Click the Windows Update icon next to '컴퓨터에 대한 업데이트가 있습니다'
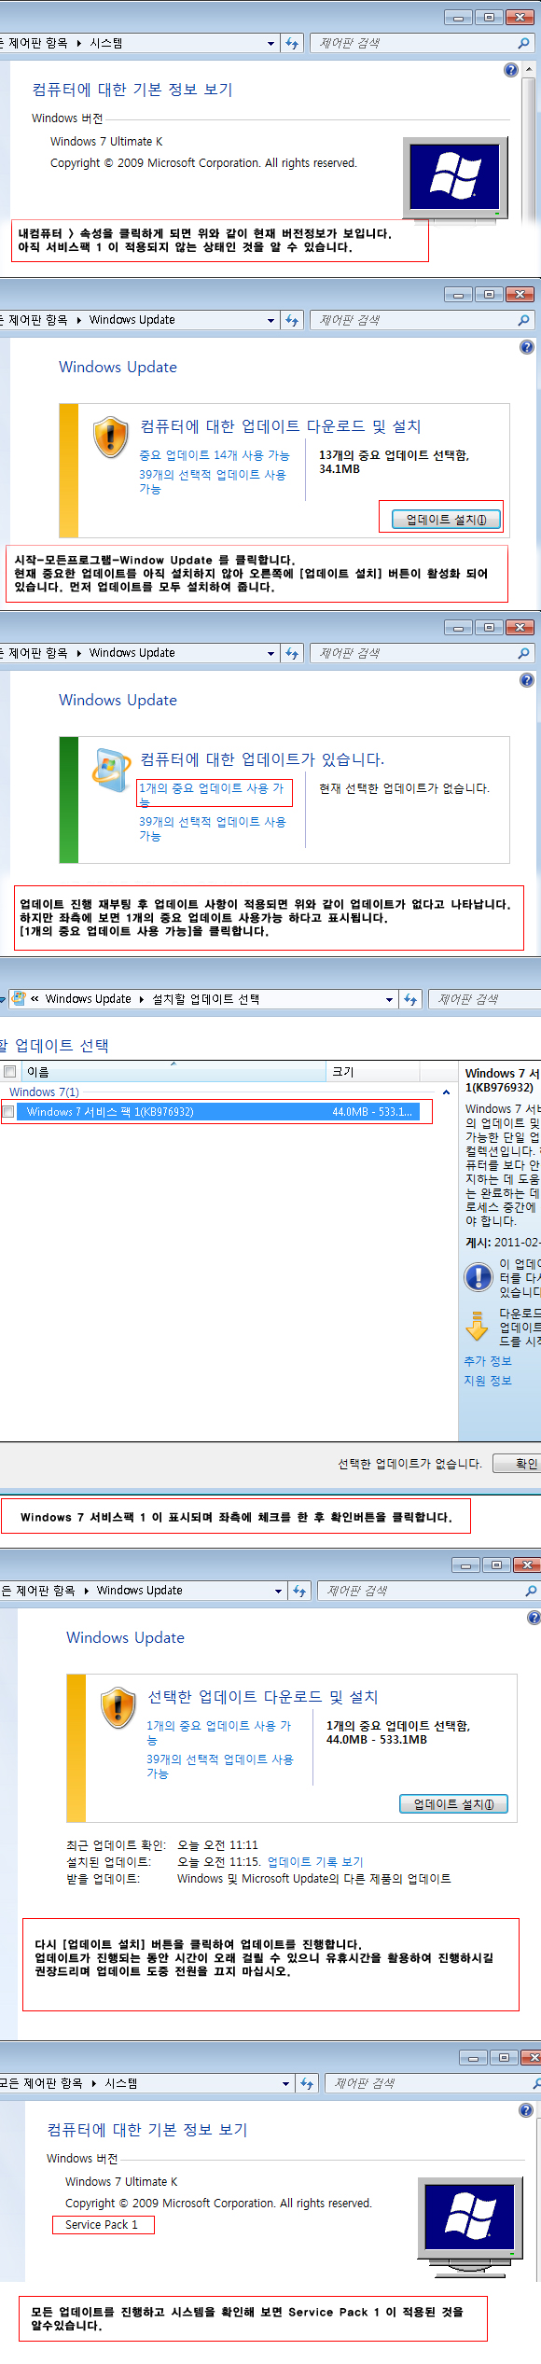The height and width of the screenshot is (2364, 541). click(x=111, y=769)
